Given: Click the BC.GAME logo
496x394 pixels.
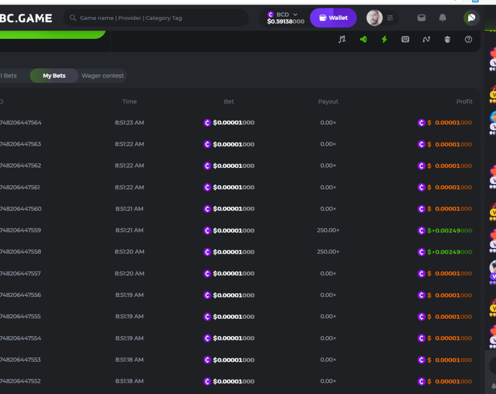Looking at the screenshot, I should pyautogui.click(x=26, y=18).
